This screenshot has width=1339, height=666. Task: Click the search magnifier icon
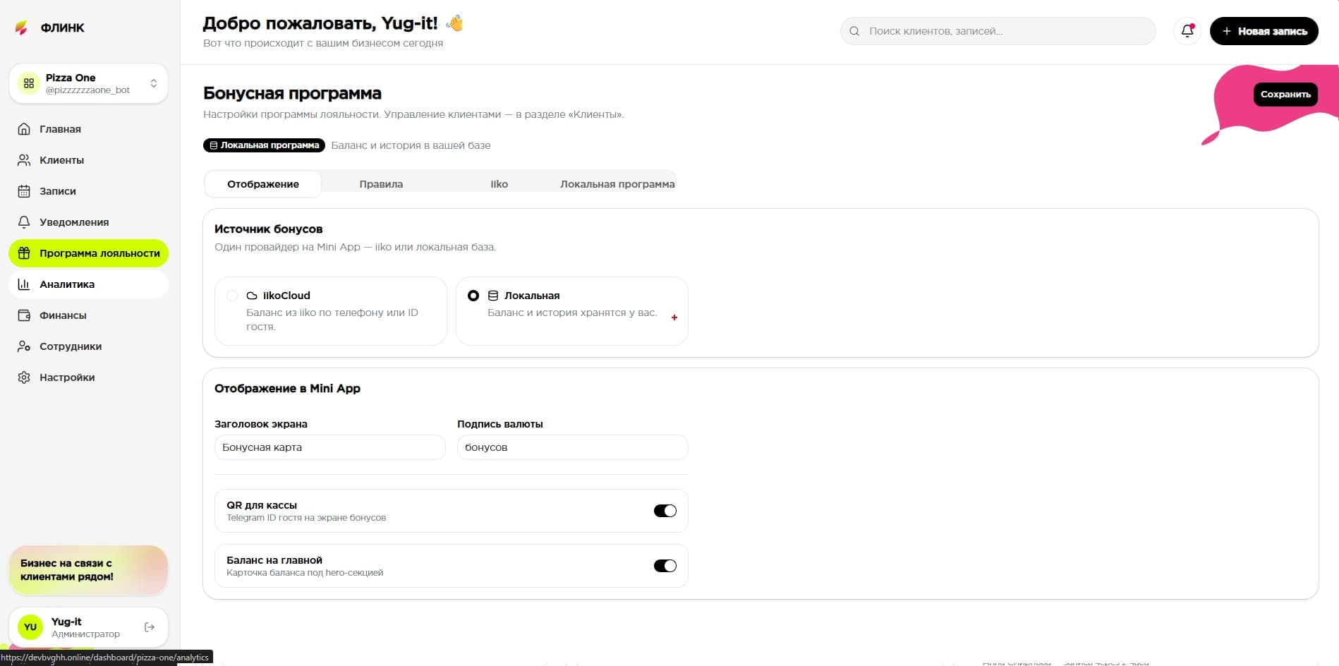coord(854,31)
